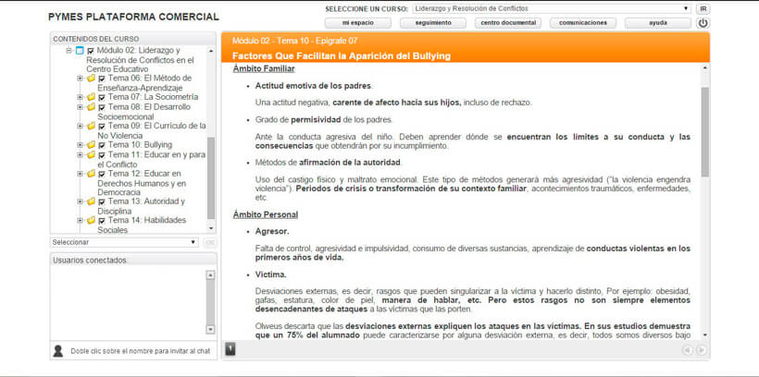This screenshot has width=759, height=377.
Task: Click the chat user silhouette icon
Action: point(58,351)
